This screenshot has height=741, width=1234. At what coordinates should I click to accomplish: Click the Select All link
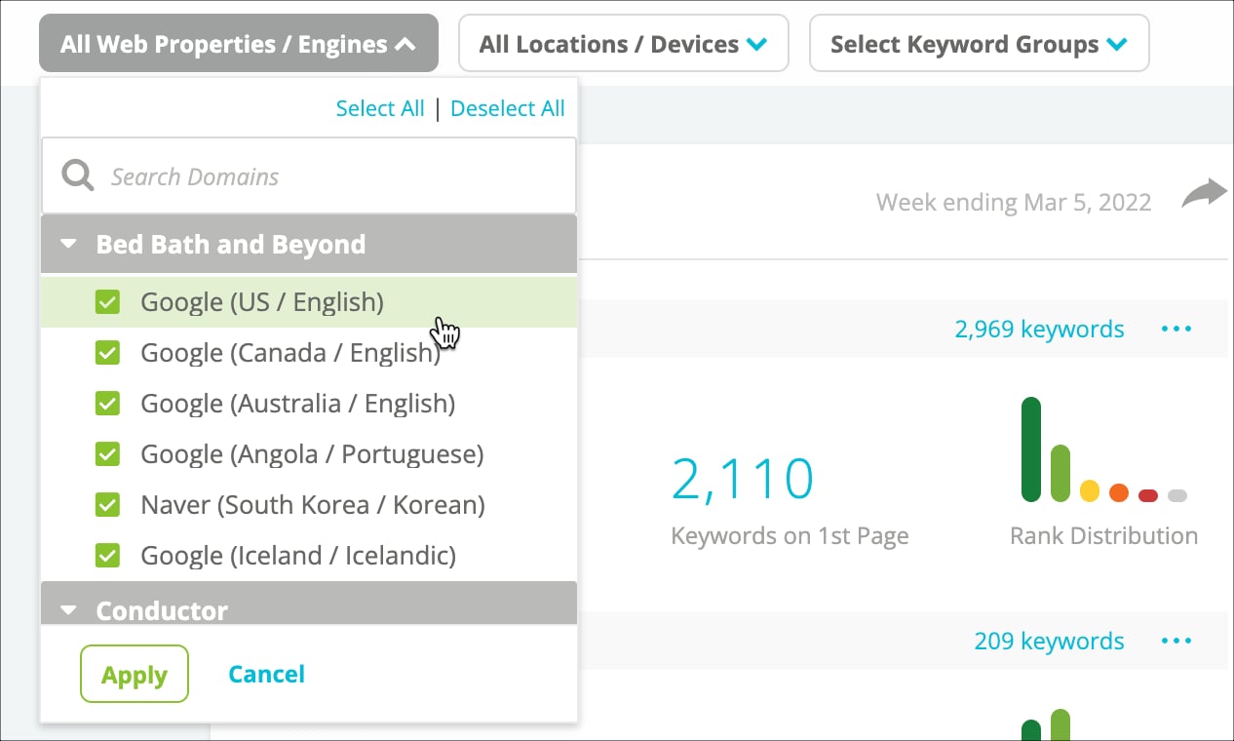click(380, 108)
